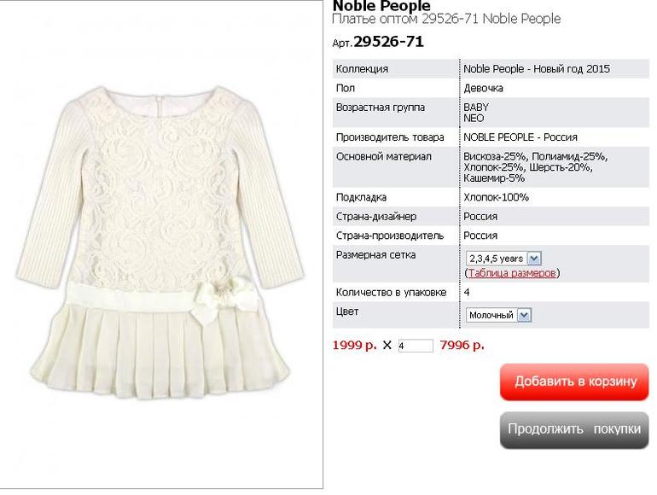The image size is (657, 495).
Task: Click the Основной материал row label
Action: (383, 157)
